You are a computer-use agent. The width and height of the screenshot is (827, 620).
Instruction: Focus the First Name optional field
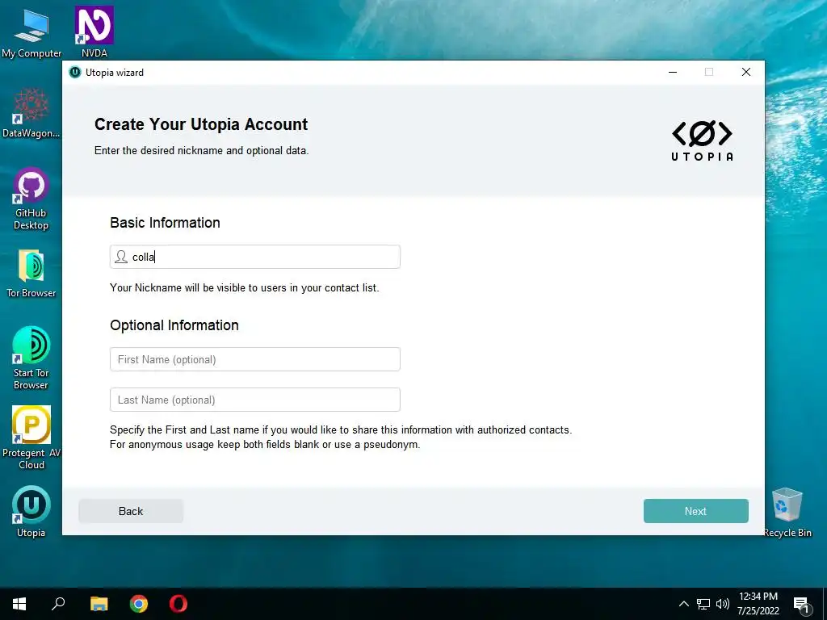[254, 359]
